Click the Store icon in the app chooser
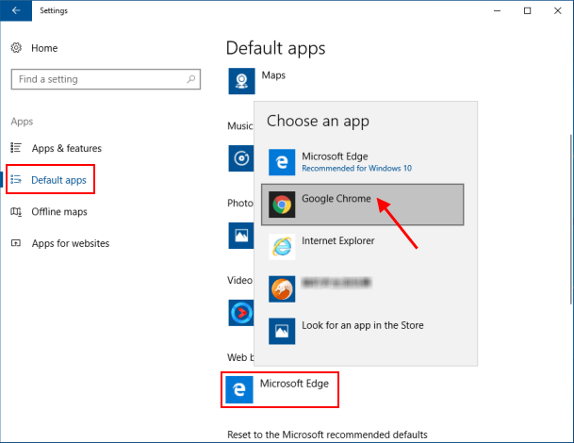 [282, 331]
